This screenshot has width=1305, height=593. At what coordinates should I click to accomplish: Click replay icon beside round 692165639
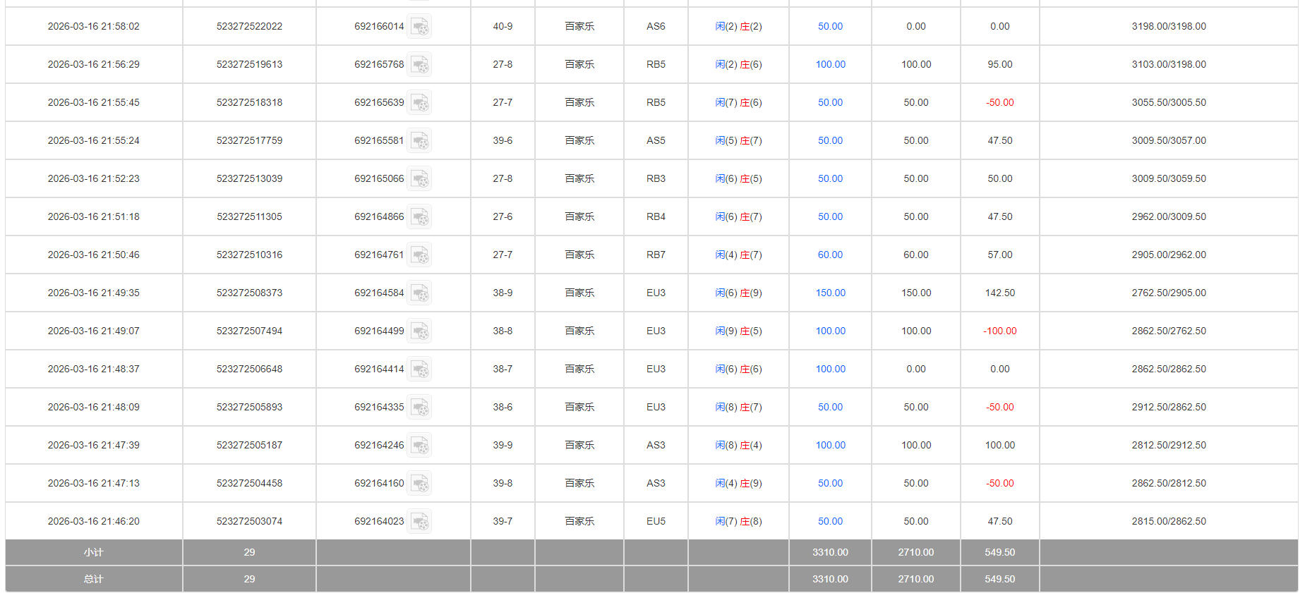(419, 103)
